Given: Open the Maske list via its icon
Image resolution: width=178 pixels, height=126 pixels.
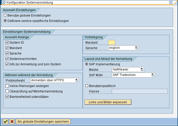Looking at the screenshot, I should coord(142,69).
